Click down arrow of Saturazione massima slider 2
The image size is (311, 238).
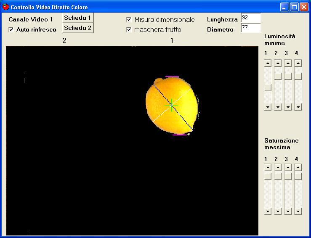pos(278,211)
